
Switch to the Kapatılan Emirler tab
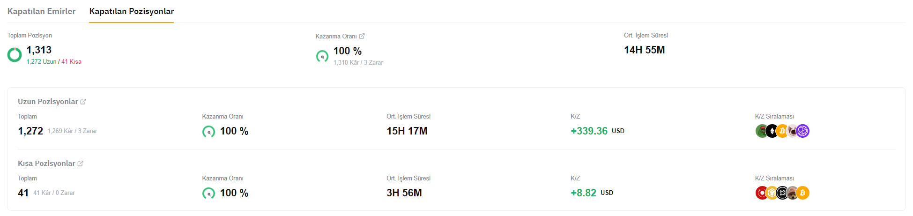point(41,11)
